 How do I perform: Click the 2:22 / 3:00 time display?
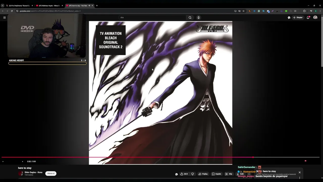pyautogui.click(x=31, y=162)
